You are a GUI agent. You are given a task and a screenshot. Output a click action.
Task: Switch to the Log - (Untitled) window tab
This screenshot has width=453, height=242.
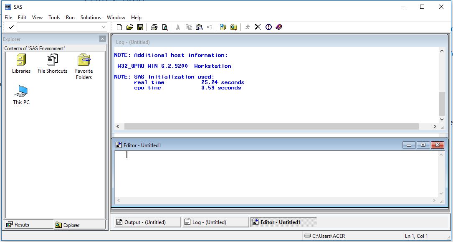(x=215, y=222)
